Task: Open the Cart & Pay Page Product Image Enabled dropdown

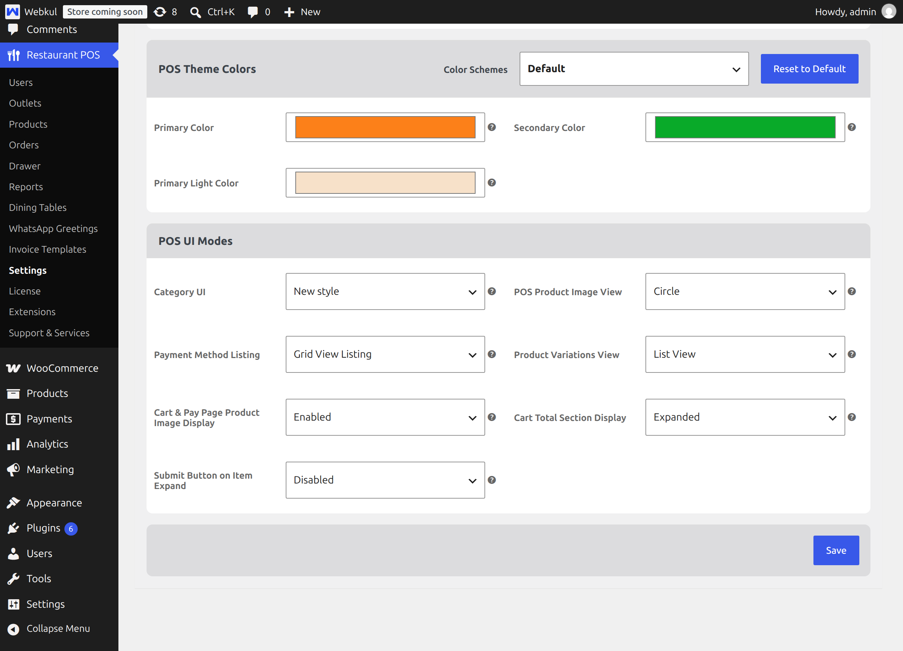Action: coord(385,417)
